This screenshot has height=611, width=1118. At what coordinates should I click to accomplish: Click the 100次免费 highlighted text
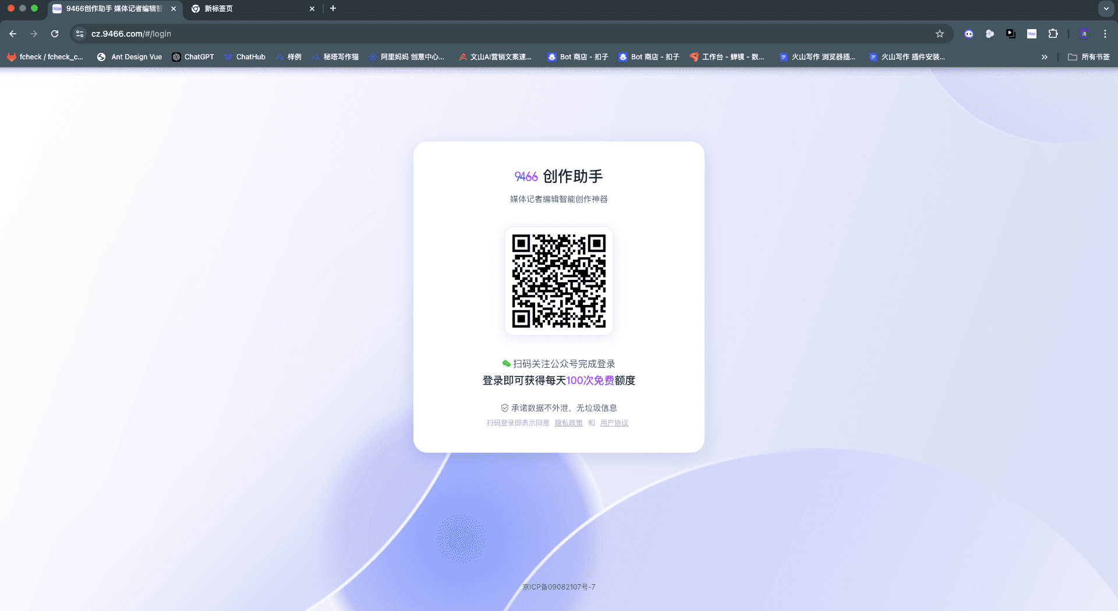tap(590, 381)
